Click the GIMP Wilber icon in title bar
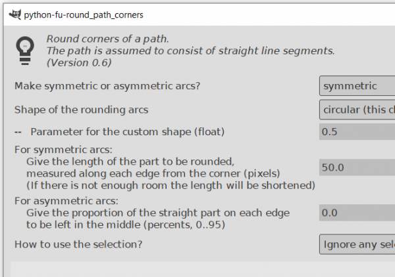 [12, 14]
